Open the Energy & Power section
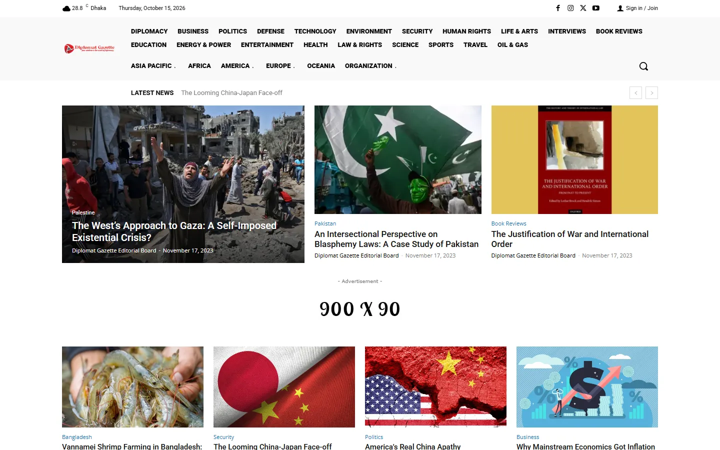The width and height of the screenshot is (720, 450). 203,44
